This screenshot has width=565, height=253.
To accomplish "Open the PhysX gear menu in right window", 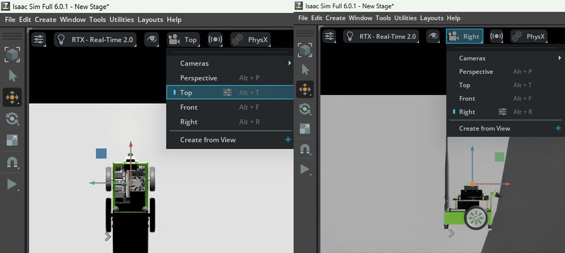I will (529, 36).
